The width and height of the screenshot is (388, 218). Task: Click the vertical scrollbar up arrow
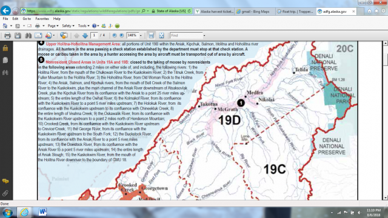(x=386, y=44)
